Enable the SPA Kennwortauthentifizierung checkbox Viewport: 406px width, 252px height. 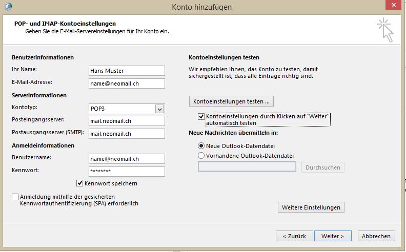pyautogui.click(x=15, y=197)
